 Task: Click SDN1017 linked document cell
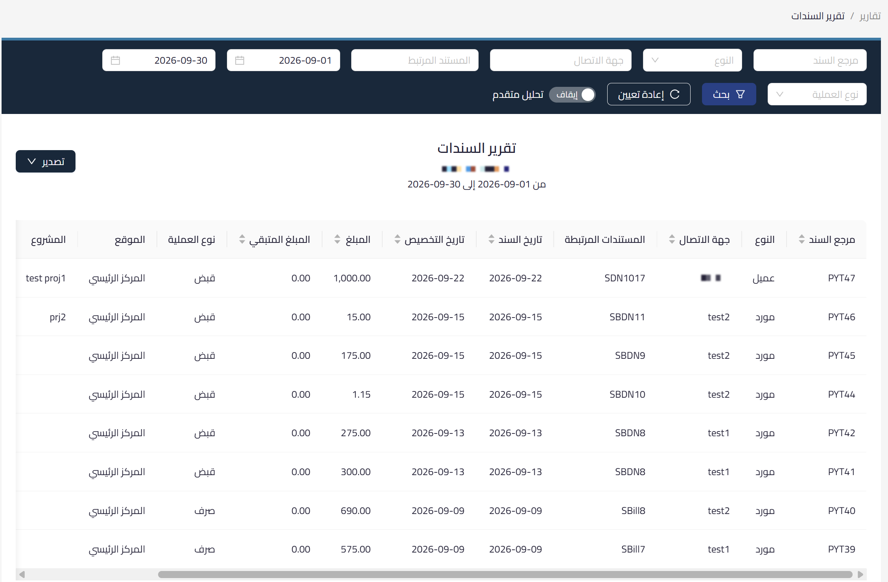625,278
